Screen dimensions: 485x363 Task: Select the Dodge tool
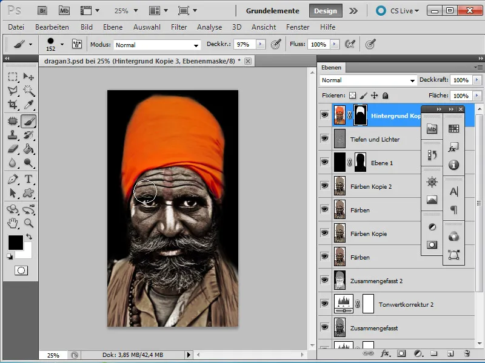[x=28, y=163]
